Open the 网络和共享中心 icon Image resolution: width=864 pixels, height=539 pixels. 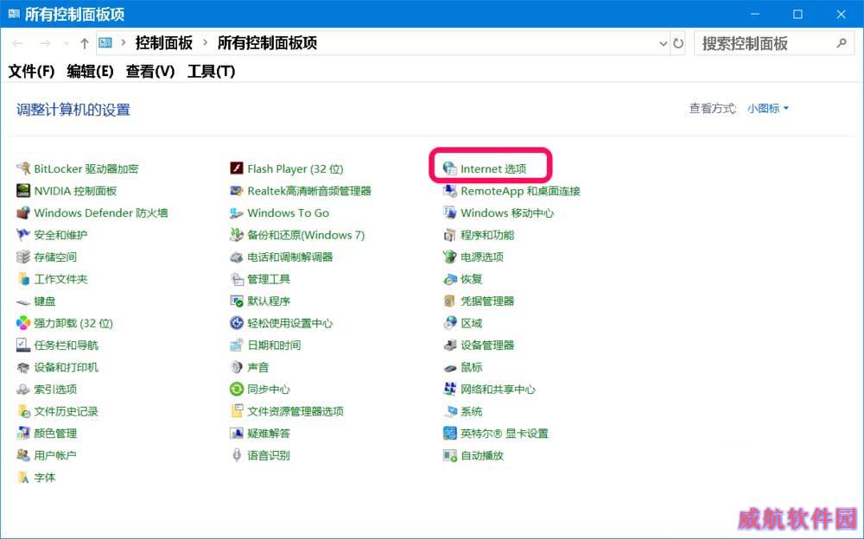pyautogui.click(x=449, y=389)
